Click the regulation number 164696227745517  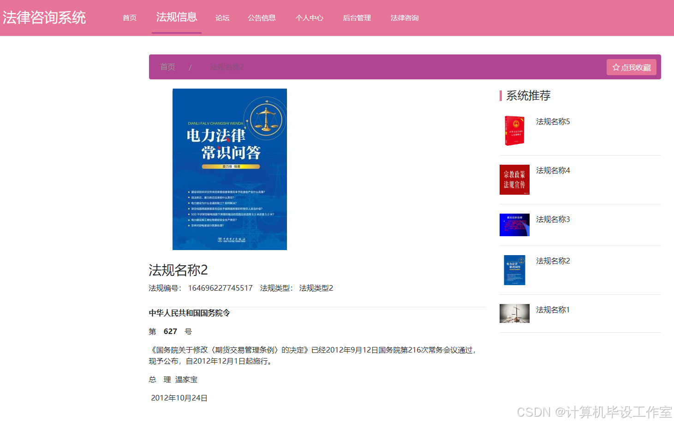221,288
